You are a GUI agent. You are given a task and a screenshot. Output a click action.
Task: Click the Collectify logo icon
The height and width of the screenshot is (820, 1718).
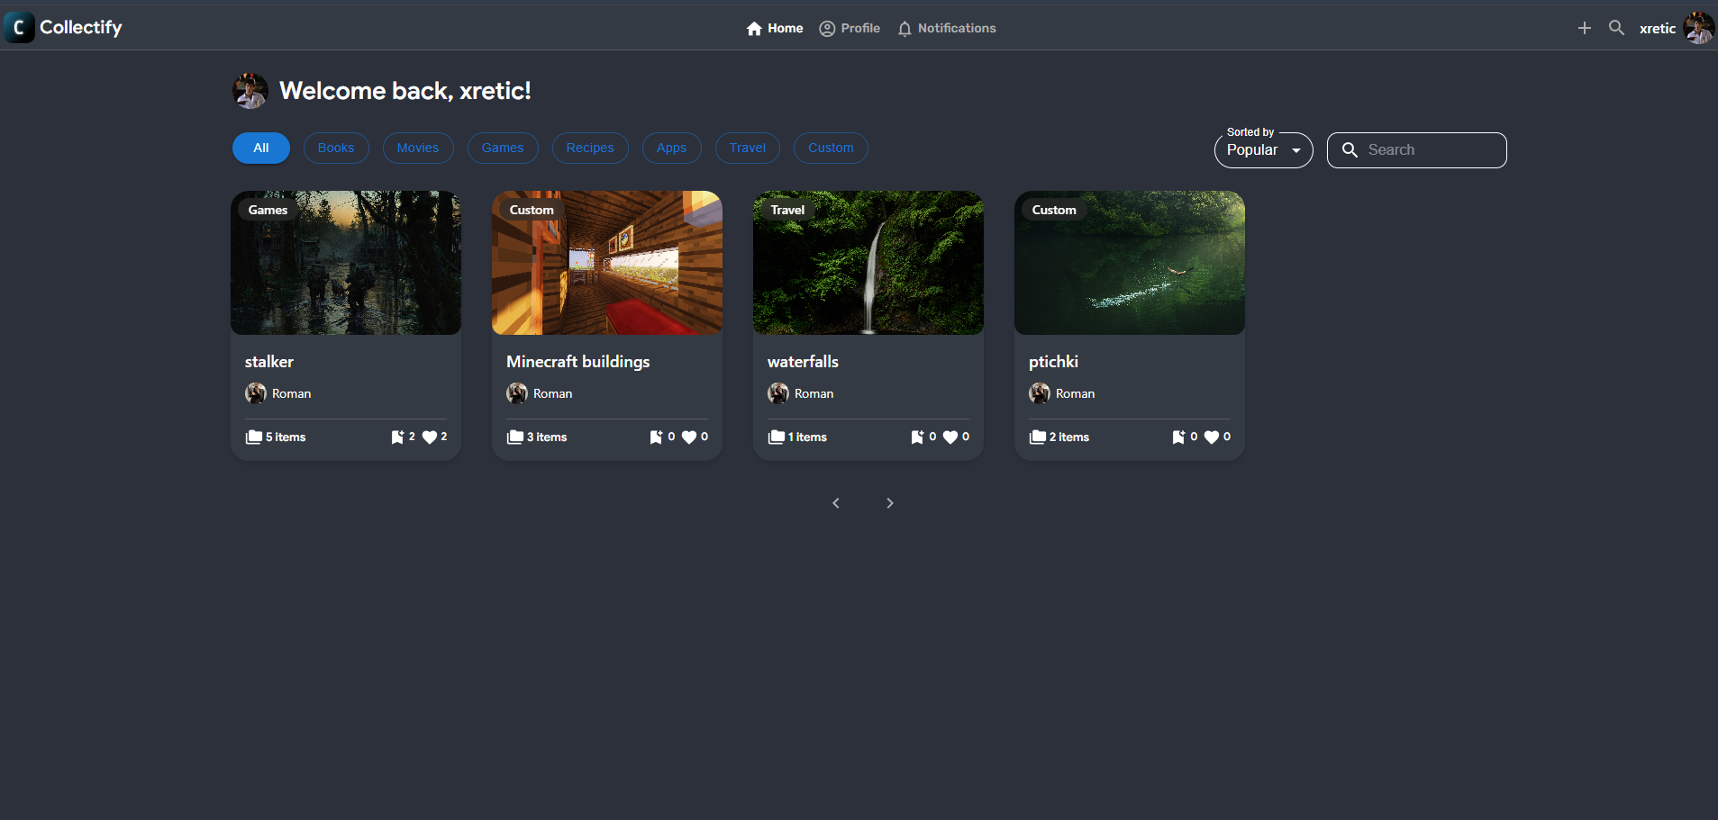pos(18,27)
